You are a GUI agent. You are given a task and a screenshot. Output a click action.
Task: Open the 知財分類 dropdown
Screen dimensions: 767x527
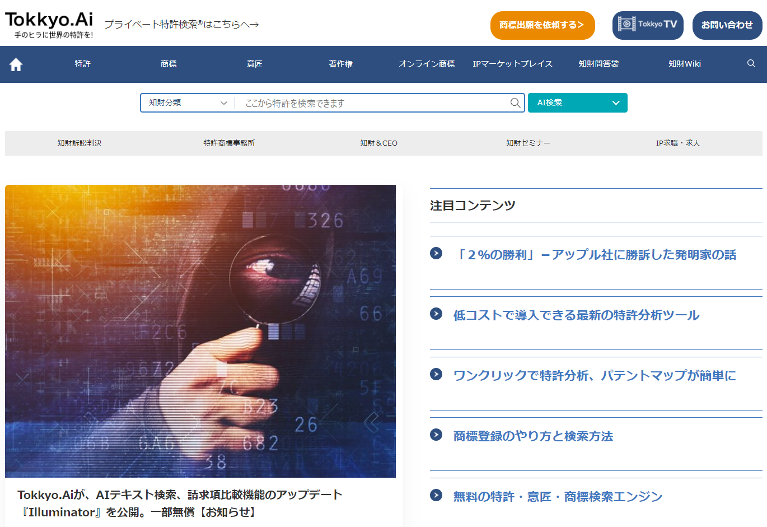coord(186,102)
